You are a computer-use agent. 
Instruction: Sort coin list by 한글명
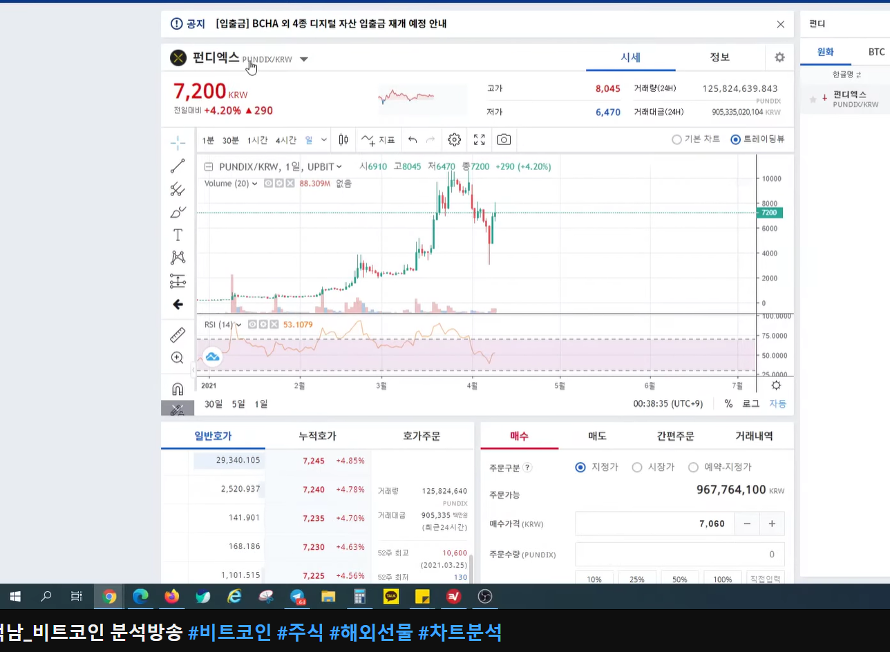847,74
